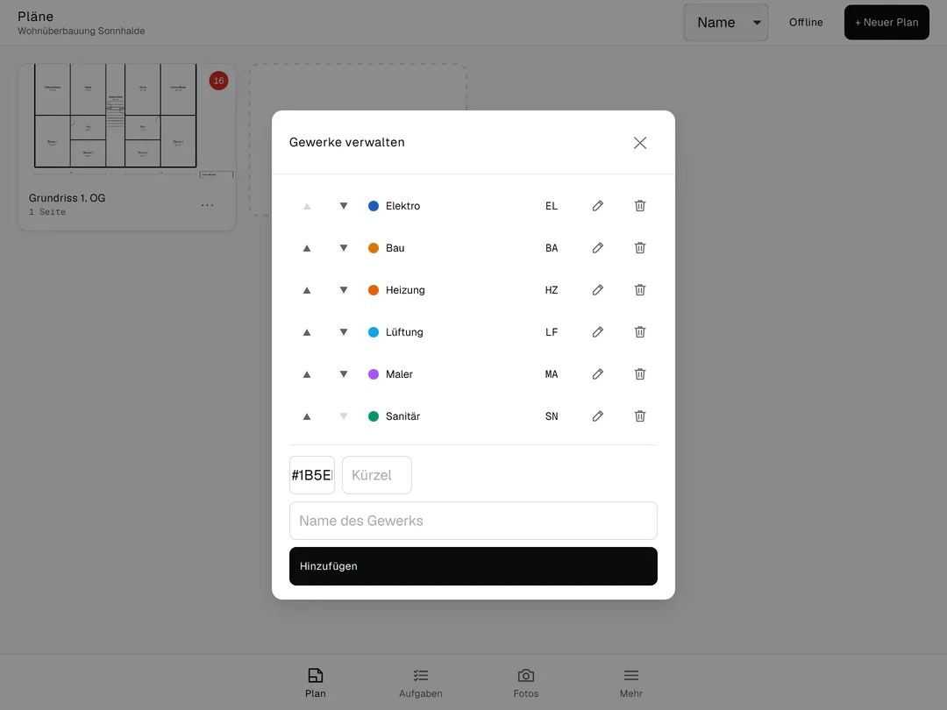Viewport: 947px width, 710px height.
Task: Move Sanitär up in the list
Action: tap(307, 416)
